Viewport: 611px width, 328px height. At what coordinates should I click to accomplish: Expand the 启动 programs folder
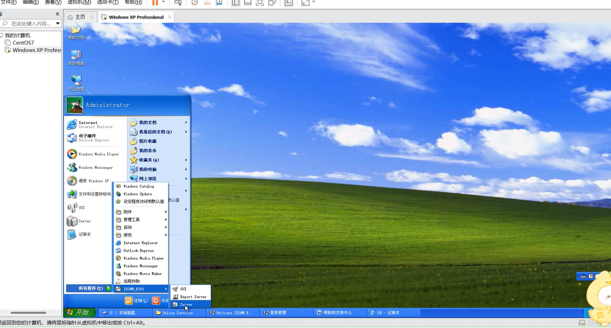(x=140, y=227)
